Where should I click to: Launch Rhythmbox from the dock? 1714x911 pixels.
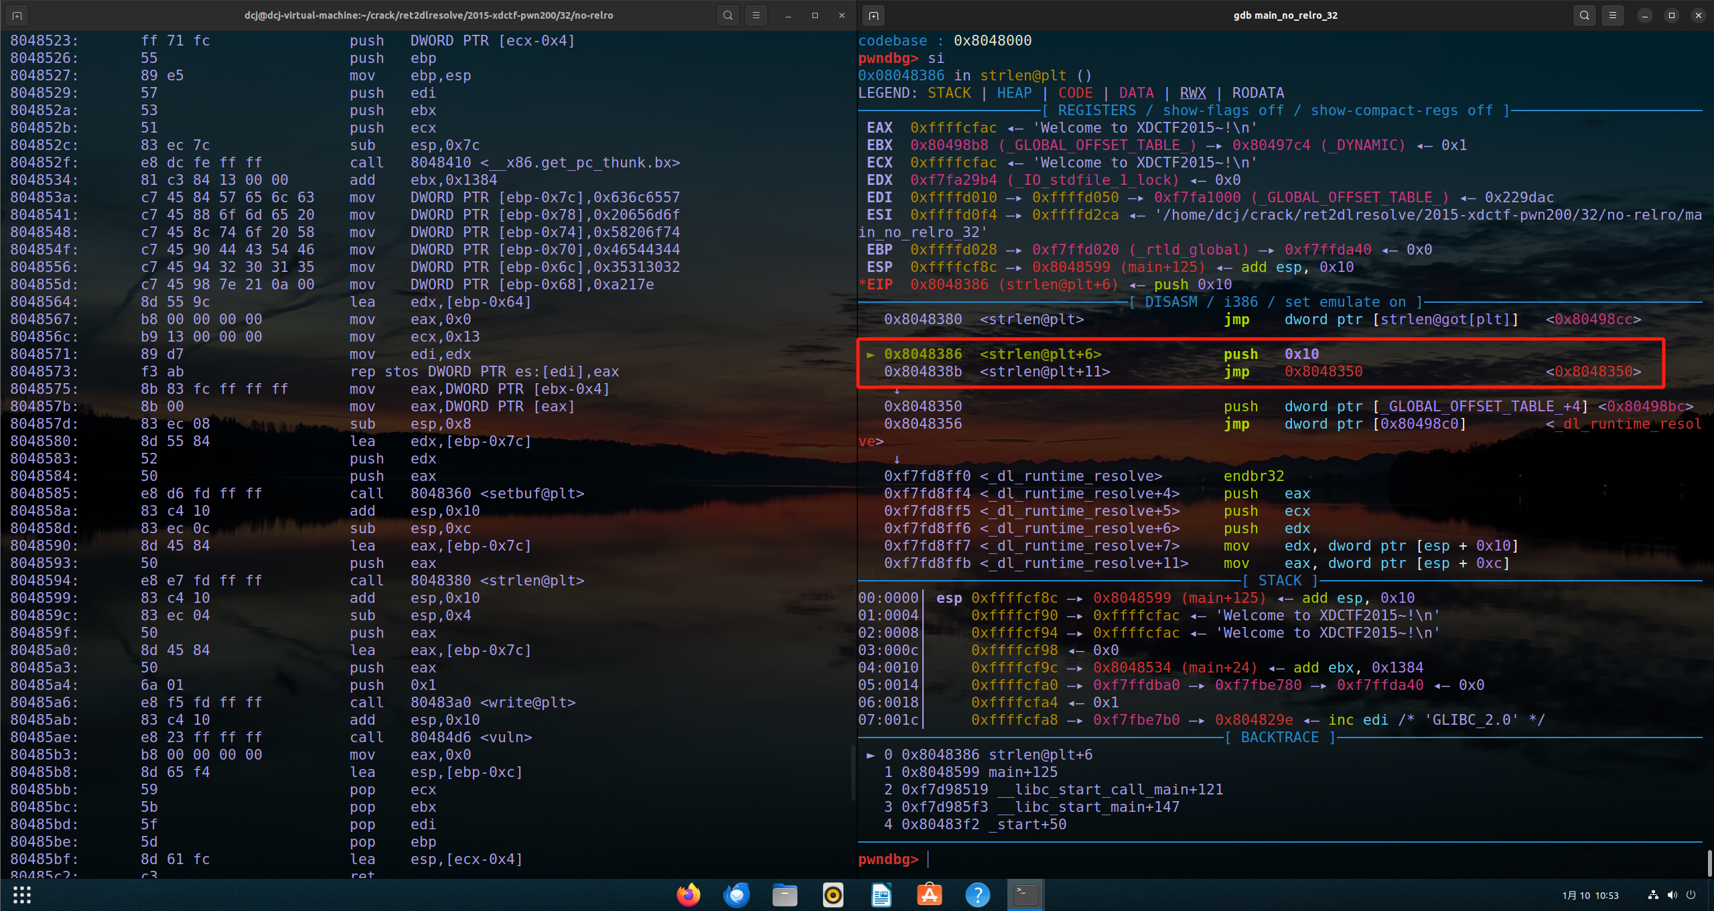pyautogui.click(x=833, y=895)
